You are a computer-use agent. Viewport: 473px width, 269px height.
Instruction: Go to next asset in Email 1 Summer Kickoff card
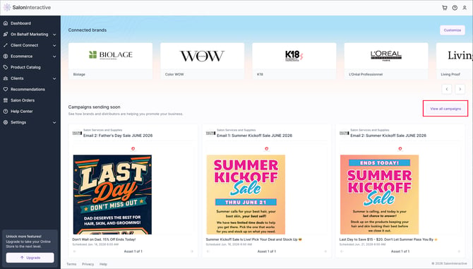tap(325, 251)
